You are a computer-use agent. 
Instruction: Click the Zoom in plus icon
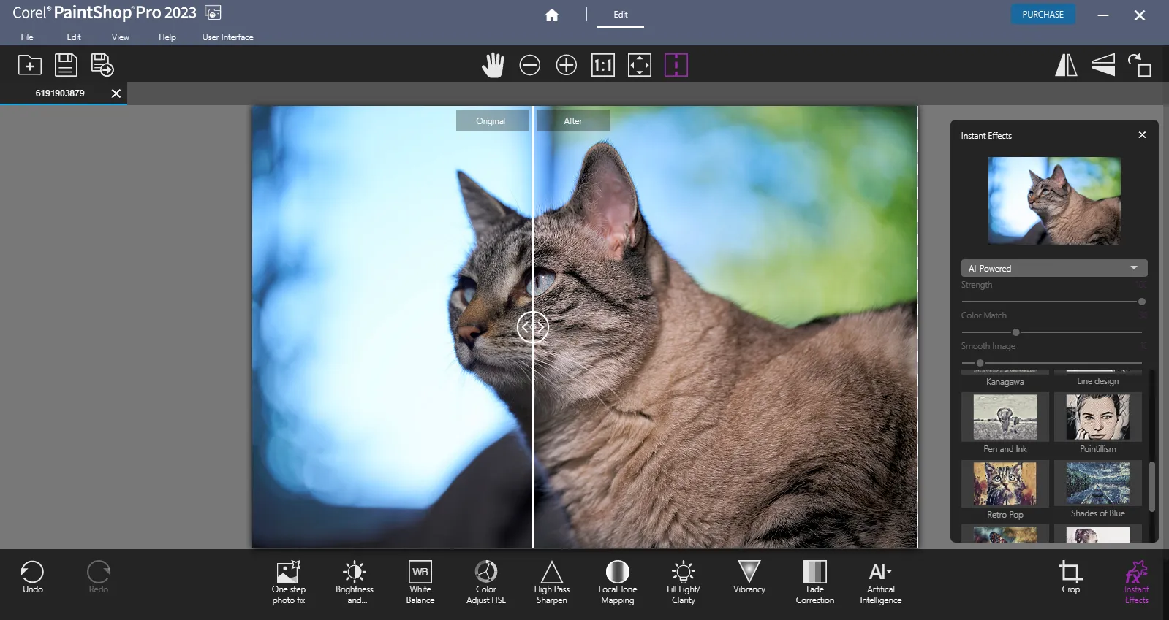click(567, 66)
